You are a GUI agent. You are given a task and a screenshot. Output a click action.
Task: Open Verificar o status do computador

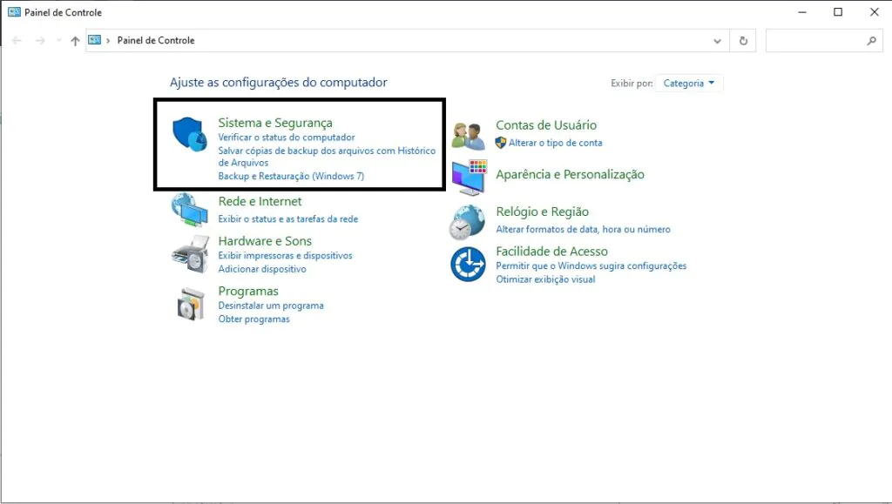[x=287, y=137]
